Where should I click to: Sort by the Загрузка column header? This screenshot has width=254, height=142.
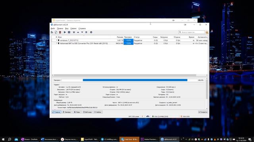tap(164, 37)
